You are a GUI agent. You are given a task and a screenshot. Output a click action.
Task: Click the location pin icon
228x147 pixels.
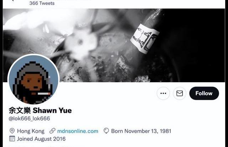click(12, 131)
